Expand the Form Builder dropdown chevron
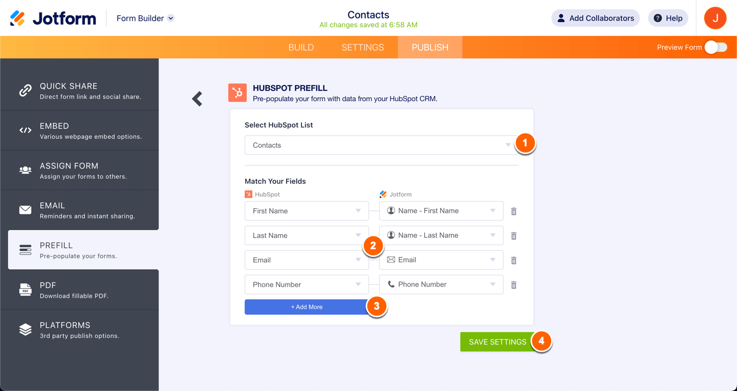This screenshot has width=737, height=391. click(171, 18)
